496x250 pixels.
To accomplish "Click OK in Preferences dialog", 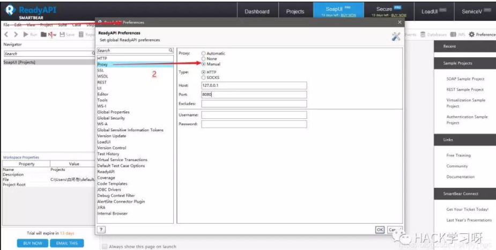I will point(380,230).
